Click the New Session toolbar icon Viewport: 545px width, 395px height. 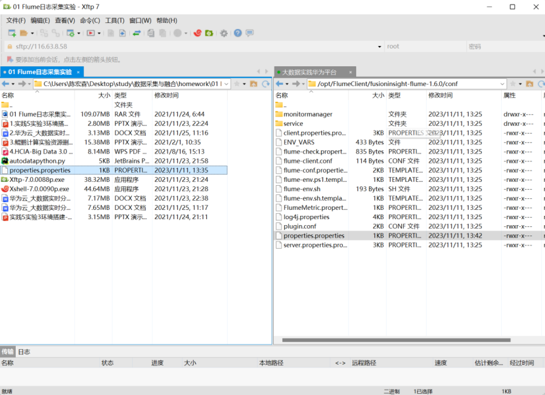[12, 33]
